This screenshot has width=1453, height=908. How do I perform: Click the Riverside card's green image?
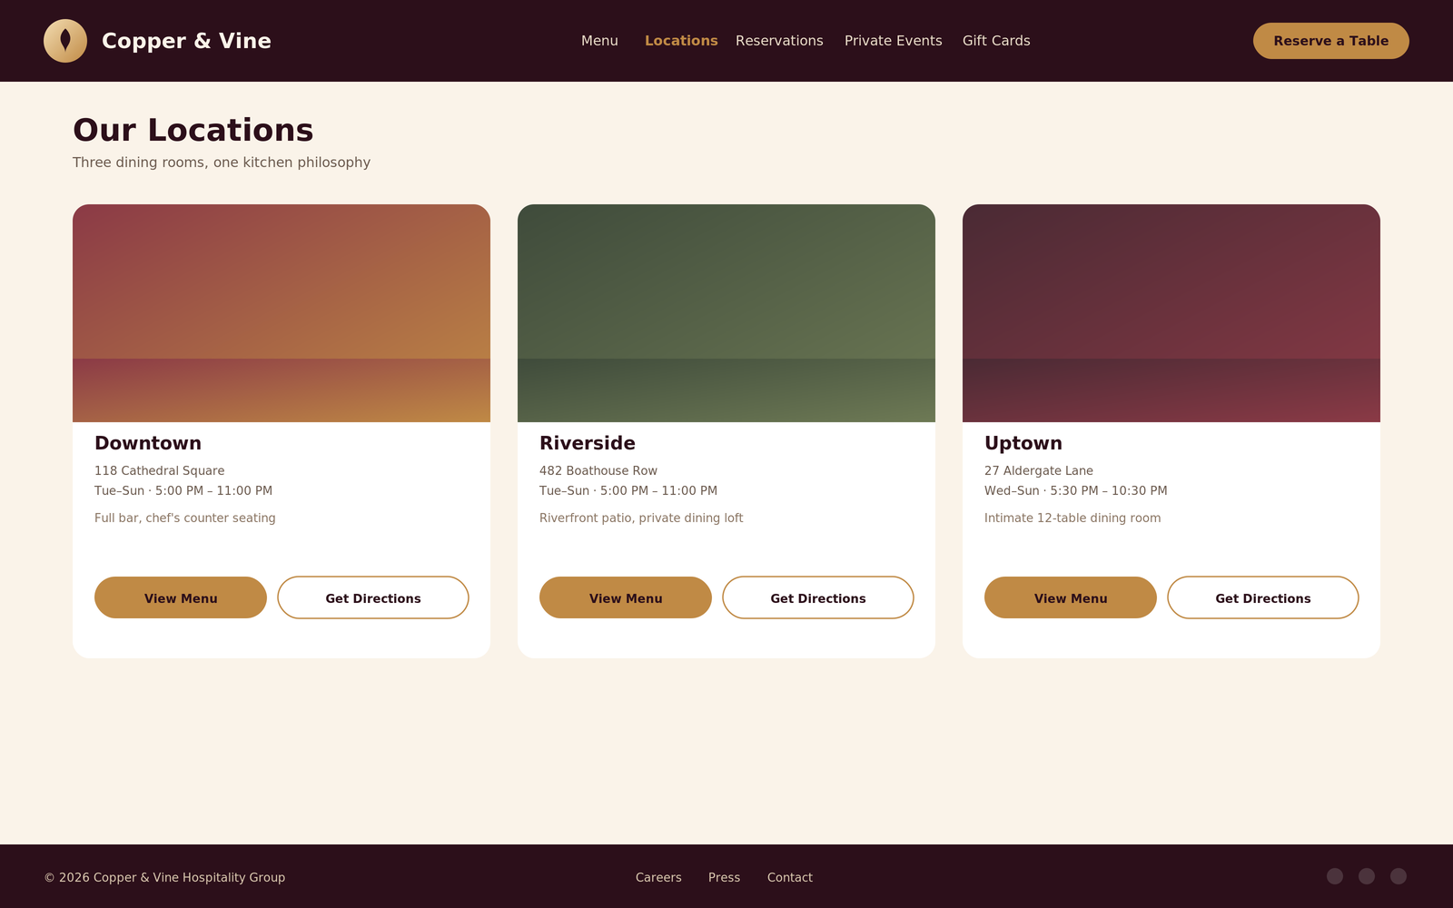(726, 313)
